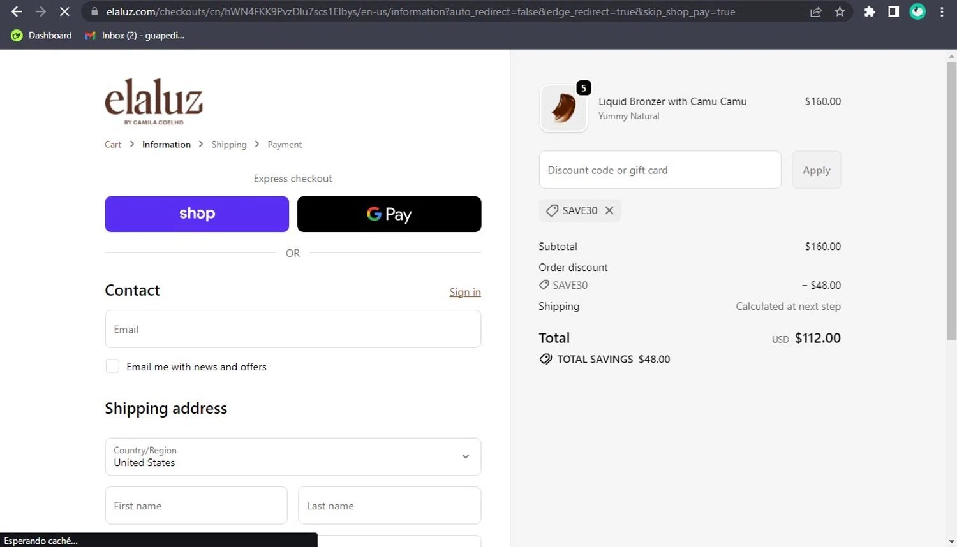The height and width of the screenshot is (547, 957).
Task: Click the Liquid Bronzer product thumbnail
Action: coord(563,108)
